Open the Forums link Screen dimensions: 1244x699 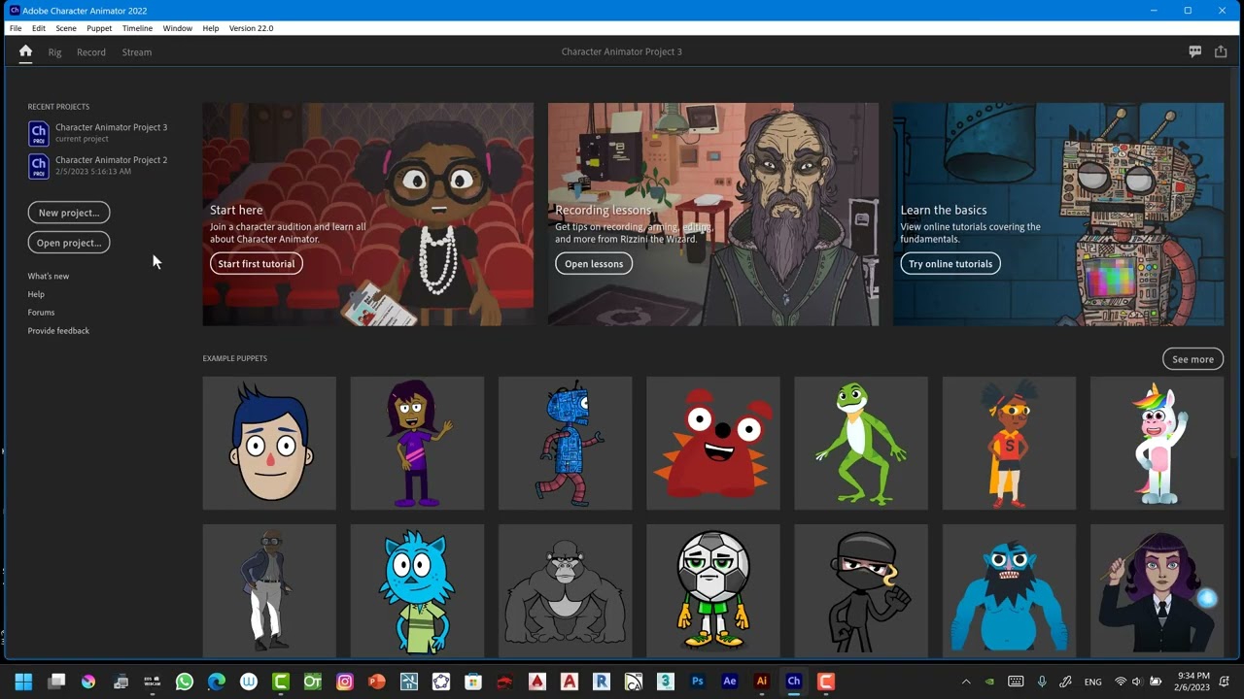click(x=41, y=313)
